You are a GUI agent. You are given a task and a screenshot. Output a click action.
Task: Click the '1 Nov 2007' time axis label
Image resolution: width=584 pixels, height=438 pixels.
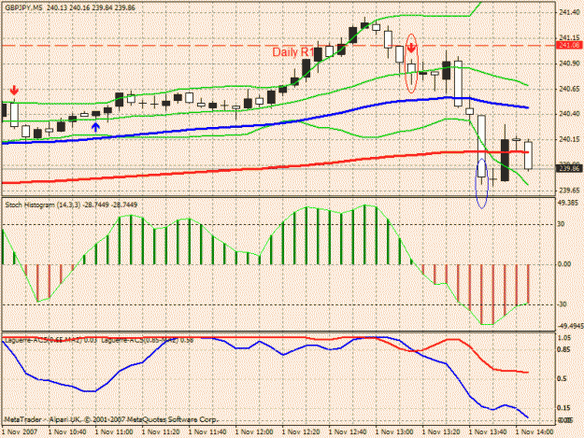click(20, 432)
